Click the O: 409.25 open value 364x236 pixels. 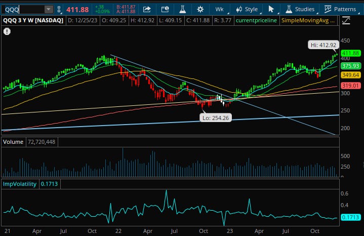click(114, 20)
